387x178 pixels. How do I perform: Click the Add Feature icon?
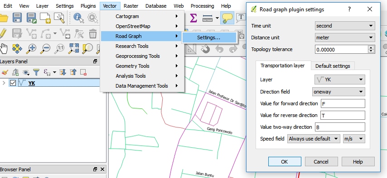(31, 33)
